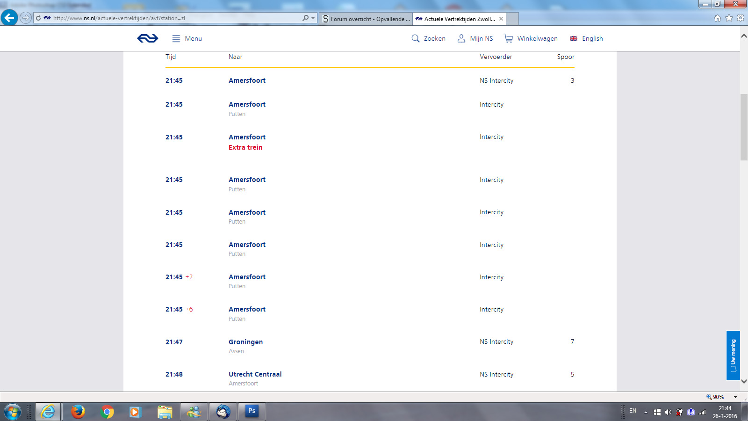Click the scrollbar up arrow

pos(744,36)
